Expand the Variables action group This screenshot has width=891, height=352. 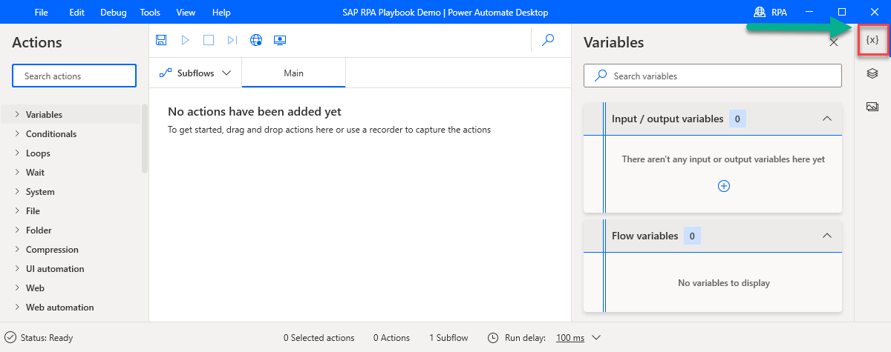(x=17, y=114)
